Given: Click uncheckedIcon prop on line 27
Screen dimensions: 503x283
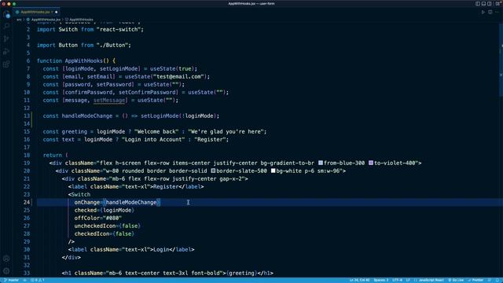Looking at the screenshot, I should point(95,226).
